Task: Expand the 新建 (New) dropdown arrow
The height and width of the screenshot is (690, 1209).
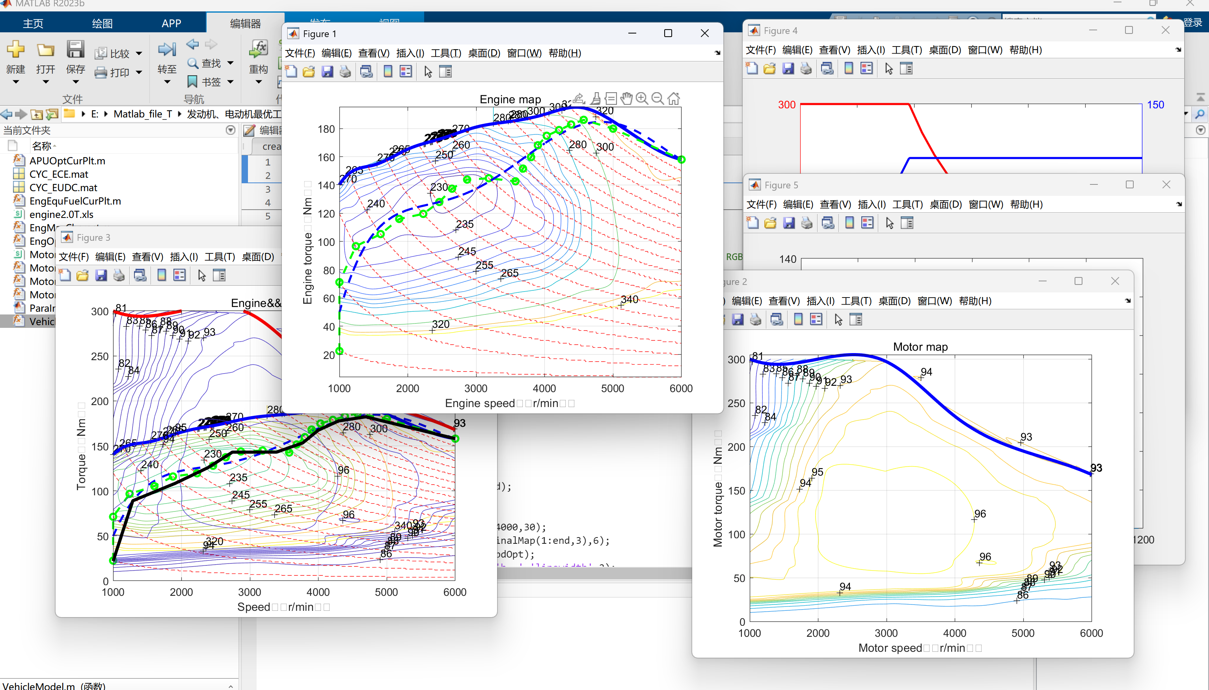Action: tap(16, 82)
